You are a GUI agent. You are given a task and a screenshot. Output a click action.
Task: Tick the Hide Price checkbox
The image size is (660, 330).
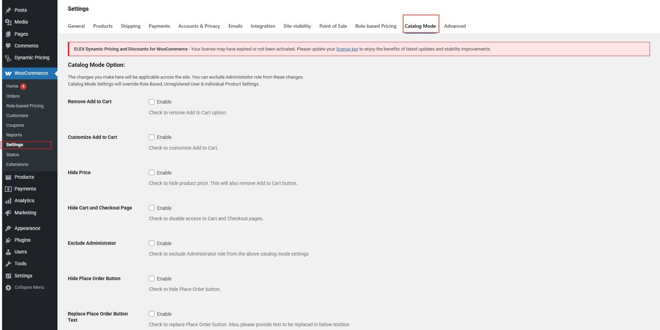coord(152,172)
